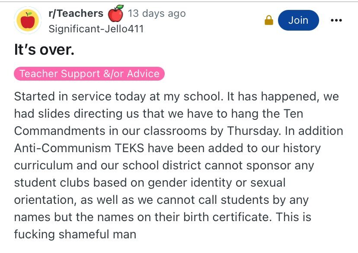Image resolution: width=358 pixels, height=253 pixels.
Task: Select the Teacher Support &/or Advice flair
Action: pos(89,74)
